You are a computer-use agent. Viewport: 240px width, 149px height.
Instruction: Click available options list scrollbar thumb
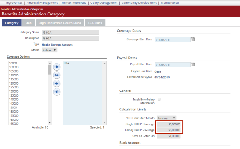tap(50, 70)
